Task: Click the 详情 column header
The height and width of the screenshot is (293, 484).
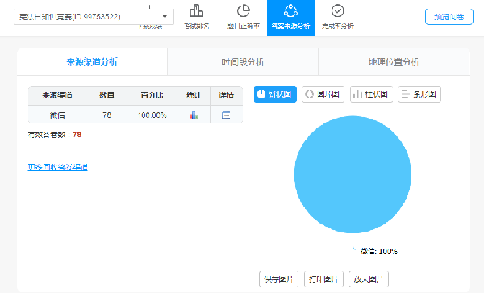Action: [x=226, y=95]
